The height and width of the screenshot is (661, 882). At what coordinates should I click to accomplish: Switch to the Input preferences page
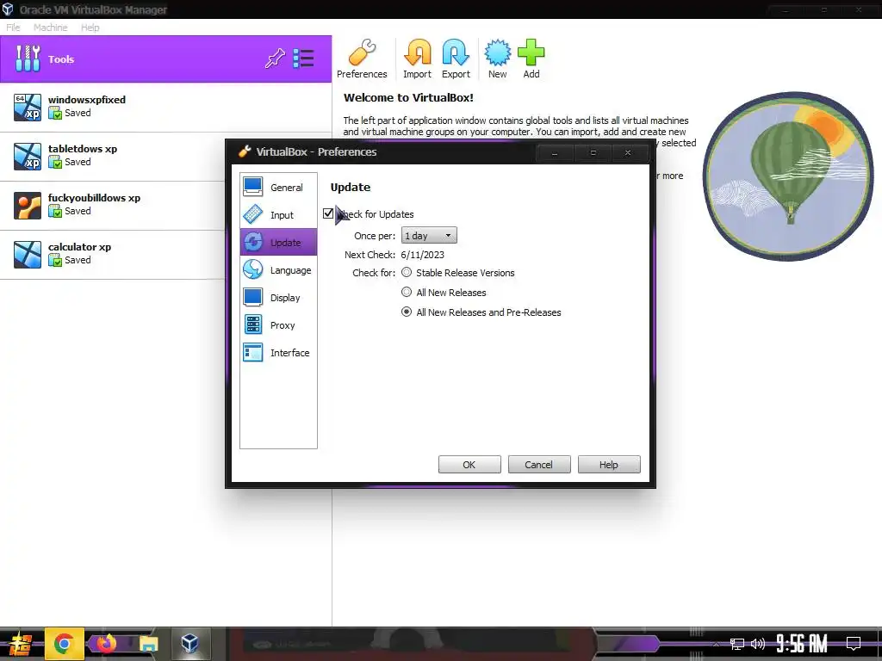coord(278,214)
